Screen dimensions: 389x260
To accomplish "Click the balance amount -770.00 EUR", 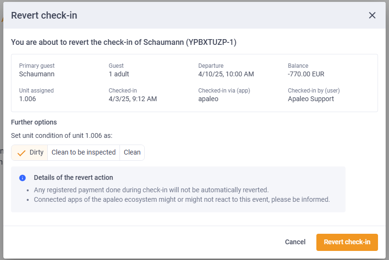I will coord(306,74).
